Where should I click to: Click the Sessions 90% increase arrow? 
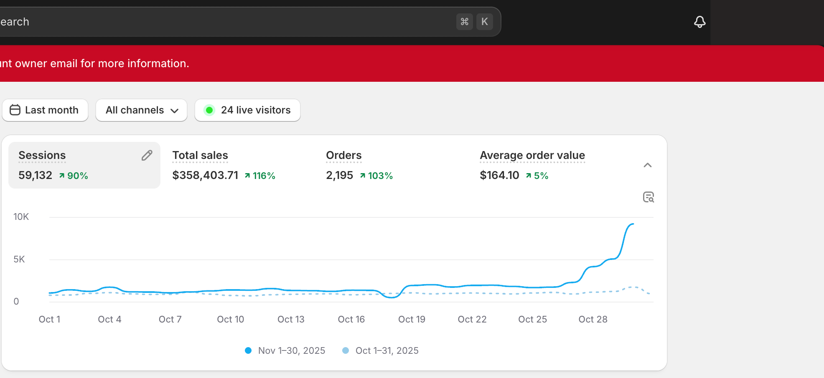pyautogui.click(x=62, y=176)
